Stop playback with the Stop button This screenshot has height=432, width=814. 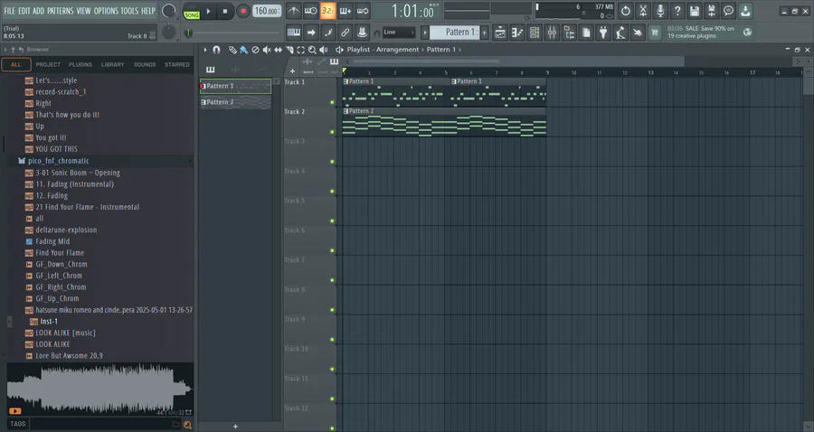[225, 11]
